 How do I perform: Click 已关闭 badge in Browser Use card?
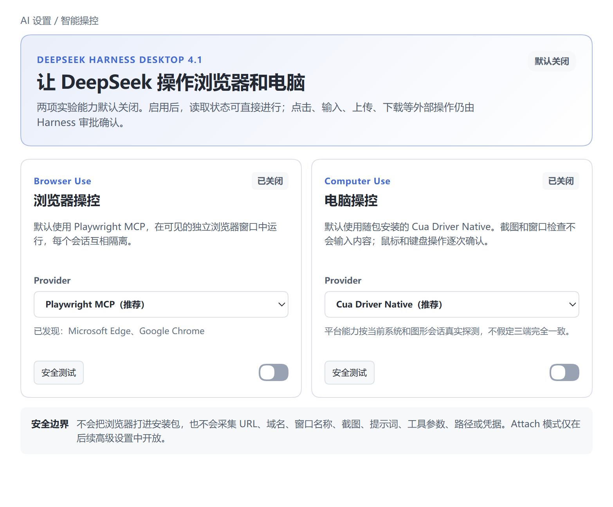point(270,181)
